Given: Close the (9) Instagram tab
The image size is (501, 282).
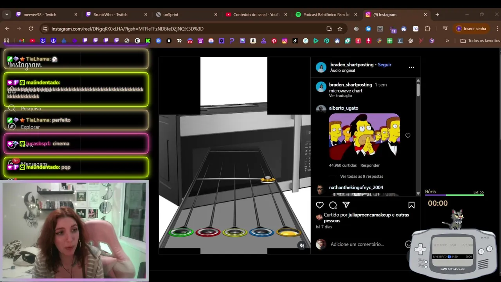Looking at the screenshot, I should (x=425, y=14).
